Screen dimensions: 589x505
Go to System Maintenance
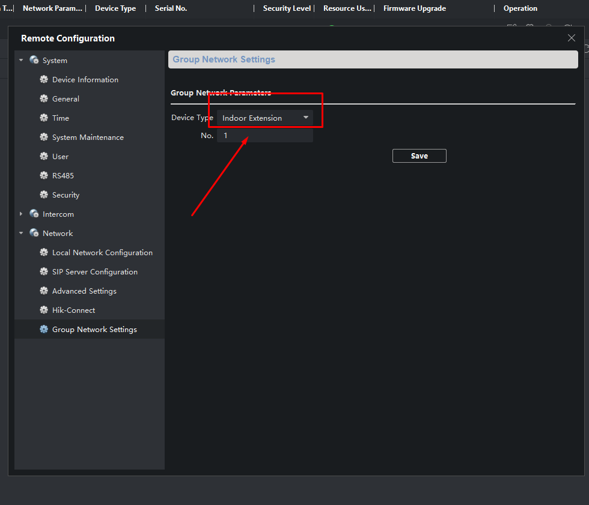88,138
